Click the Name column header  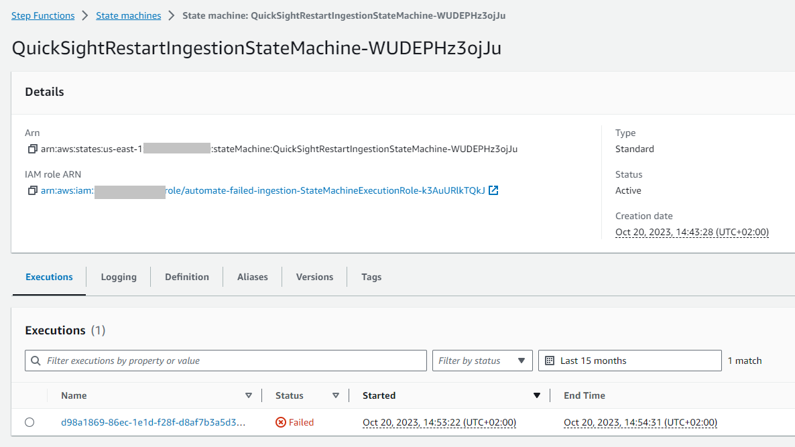pyautogui.click(x=74, y=396)
